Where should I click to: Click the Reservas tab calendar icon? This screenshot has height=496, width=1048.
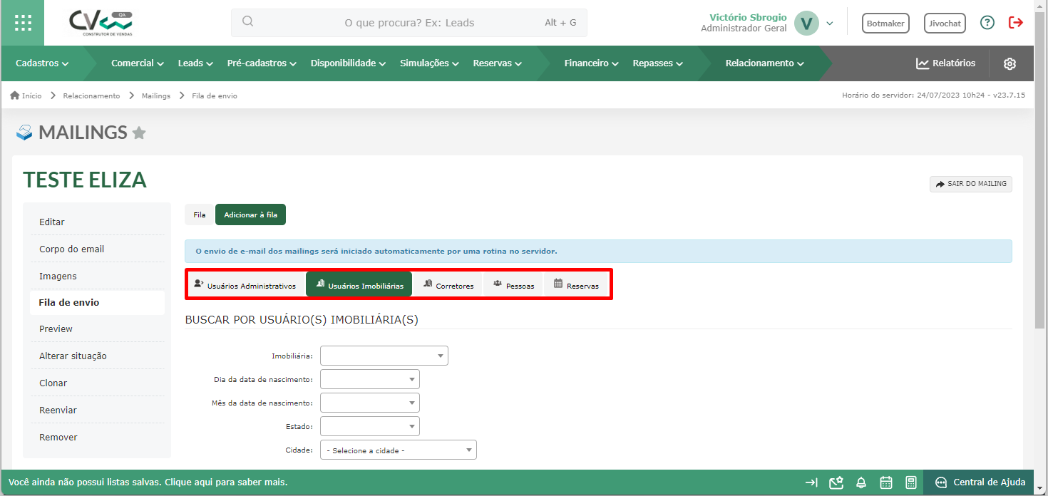(x=558, y=284)
